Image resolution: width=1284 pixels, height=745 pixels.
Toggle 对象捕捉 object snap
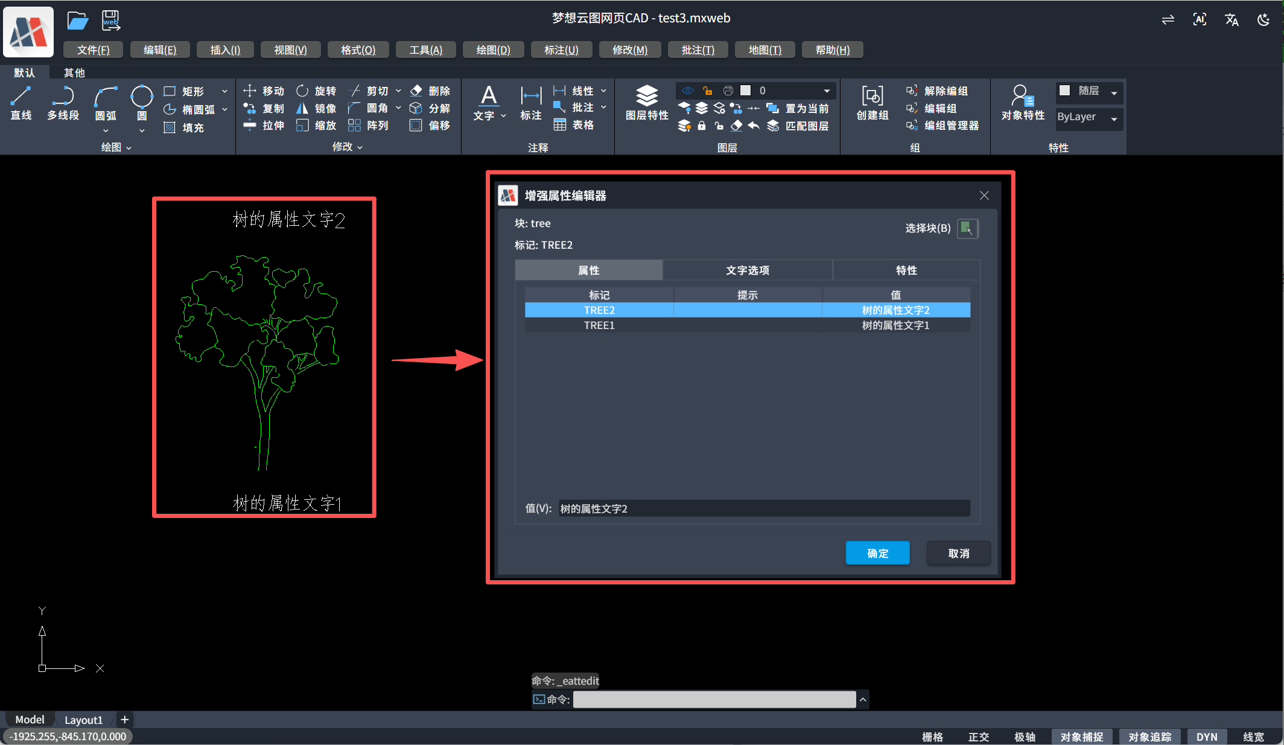click(1082, 737)
